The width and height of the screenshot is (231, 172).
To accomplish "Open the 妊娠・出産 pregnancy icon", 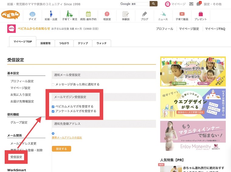I will 51,14.
